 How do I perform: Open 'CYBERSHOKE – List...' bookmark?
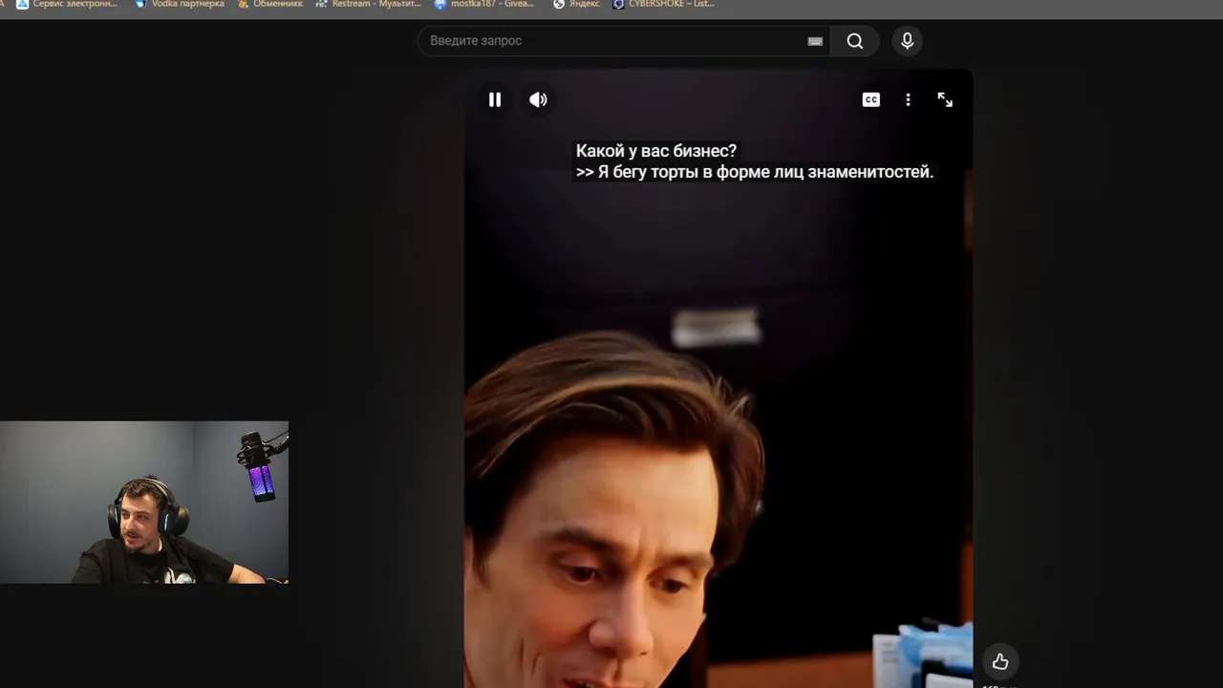[x=663, y=5]
